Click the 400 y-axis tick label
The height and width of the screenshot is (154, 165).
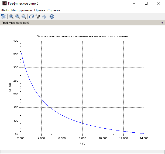click(16, 41)
